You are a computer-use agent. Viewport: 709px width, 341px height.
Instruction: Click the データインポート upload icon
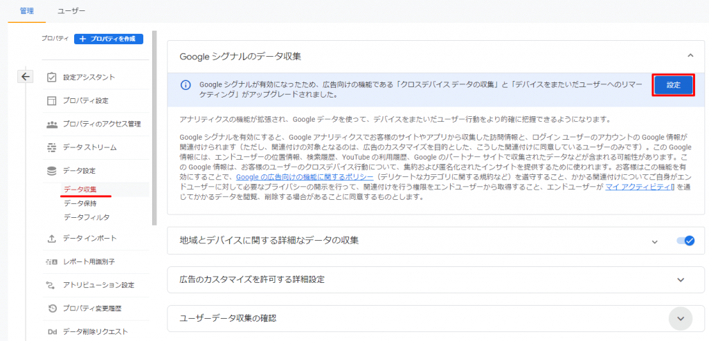52,238
